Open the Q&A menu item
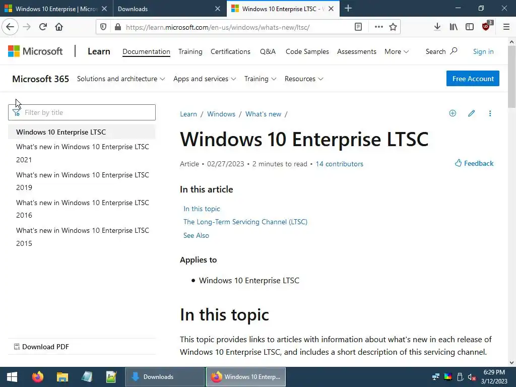 coord(268,52)
